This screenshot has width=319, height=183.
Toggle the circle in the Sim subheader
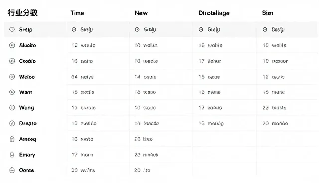click(x=265, y=30)
